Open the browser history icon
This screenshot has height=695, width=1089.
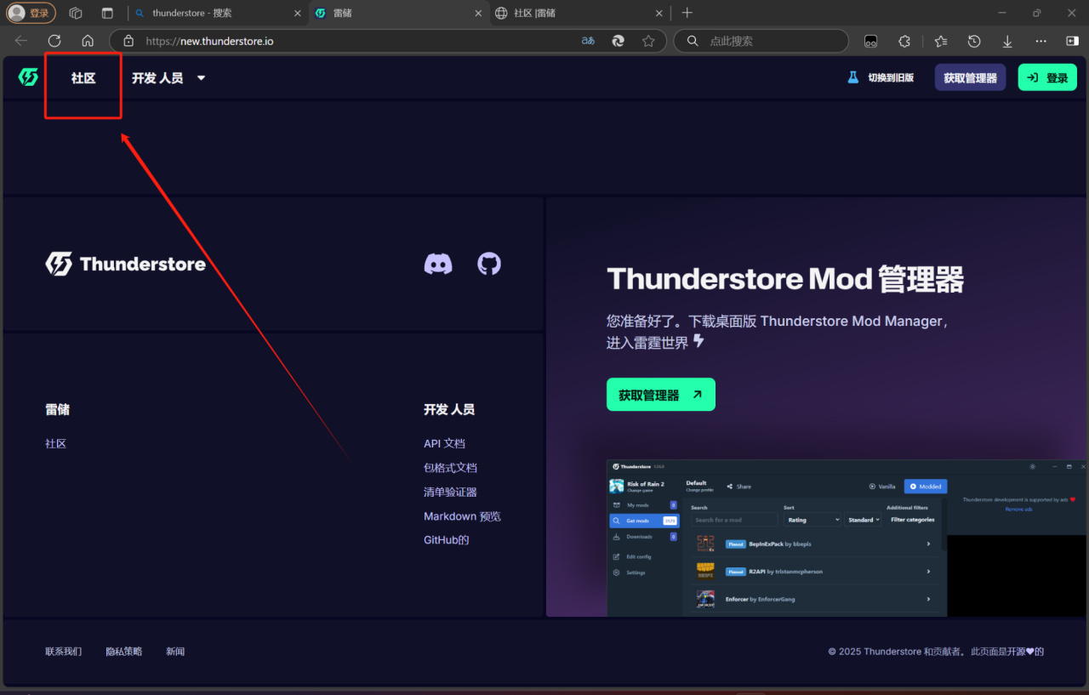(974, 41)
